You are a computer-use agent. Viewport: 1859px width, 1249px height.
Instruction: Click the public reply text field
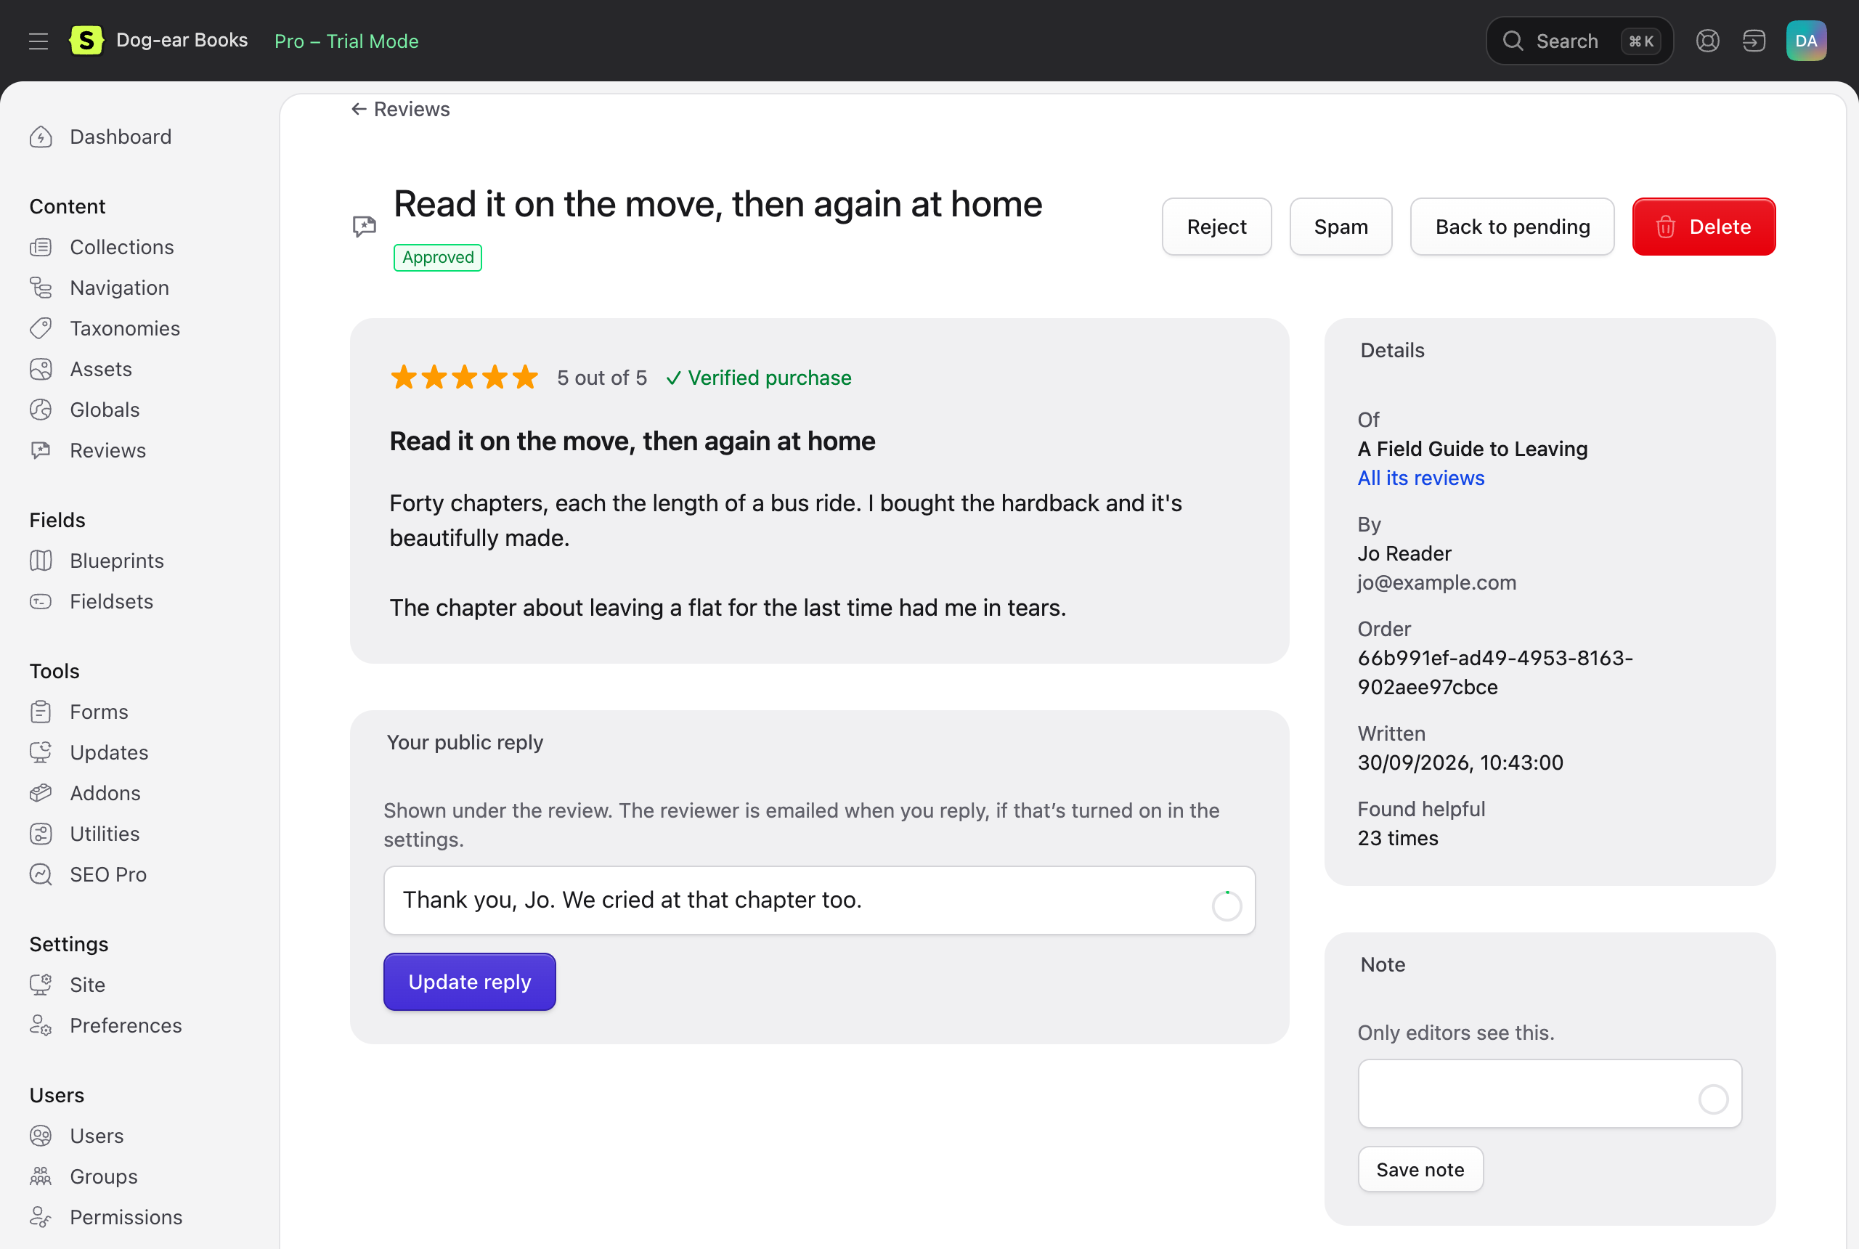click(x=819, y=901)
